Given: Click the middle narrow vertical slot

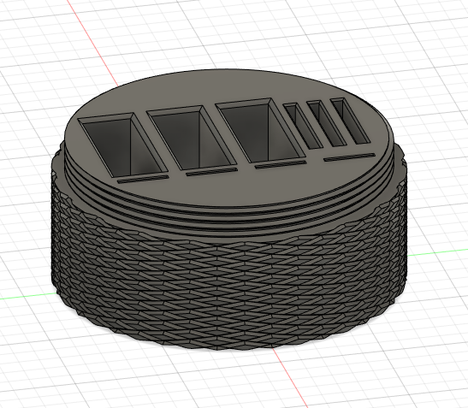Looking at the screenshot, I should 327,123.
